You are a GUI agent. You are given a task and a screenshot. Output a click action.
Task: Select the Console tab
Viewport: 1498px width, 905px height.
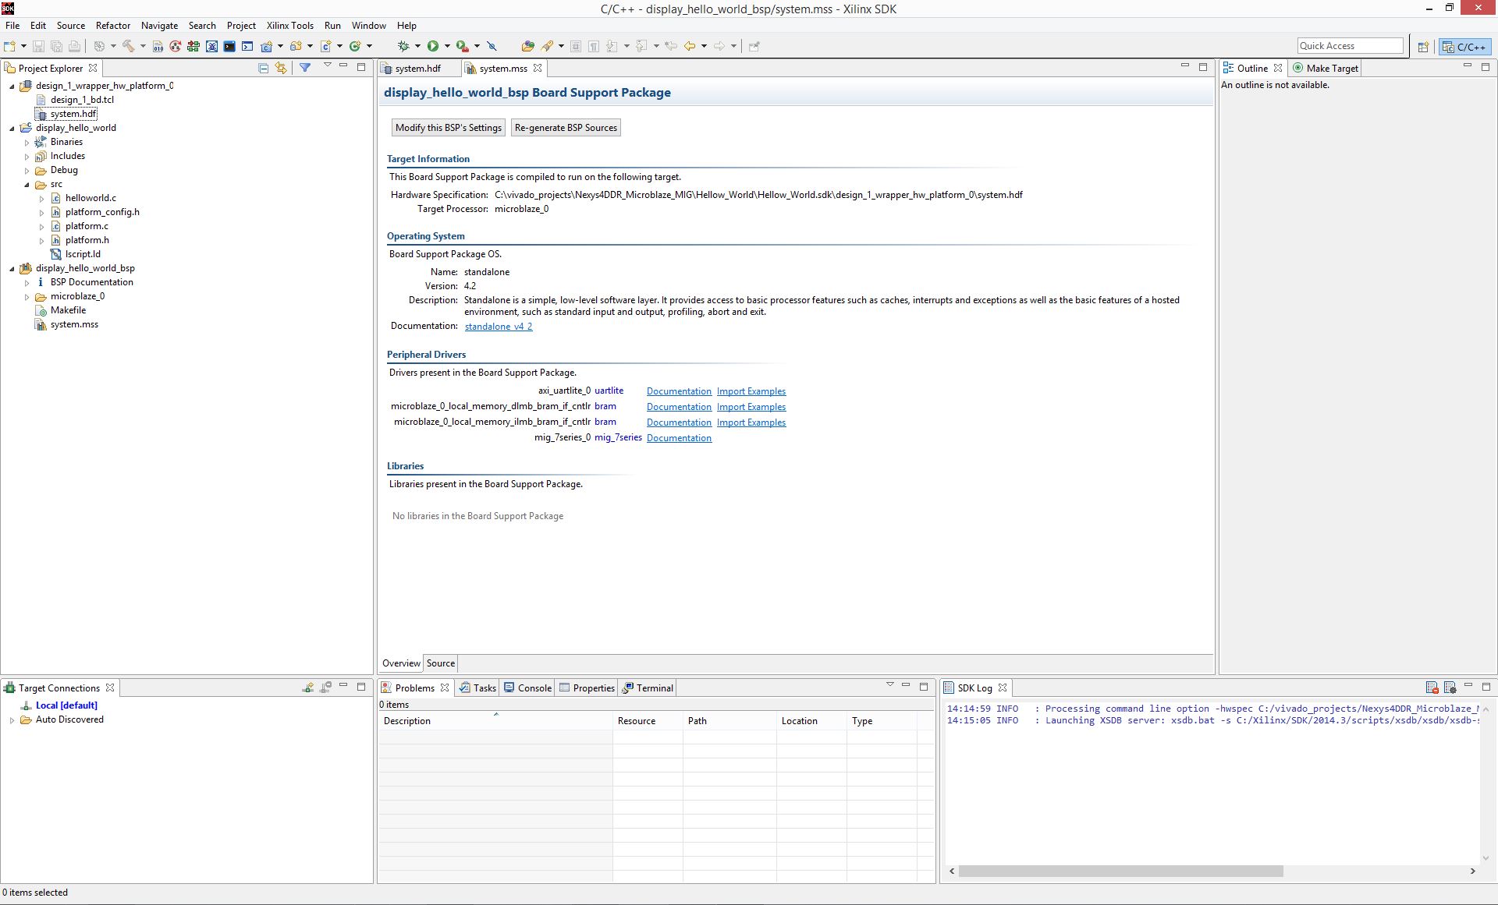click(527, 688)
